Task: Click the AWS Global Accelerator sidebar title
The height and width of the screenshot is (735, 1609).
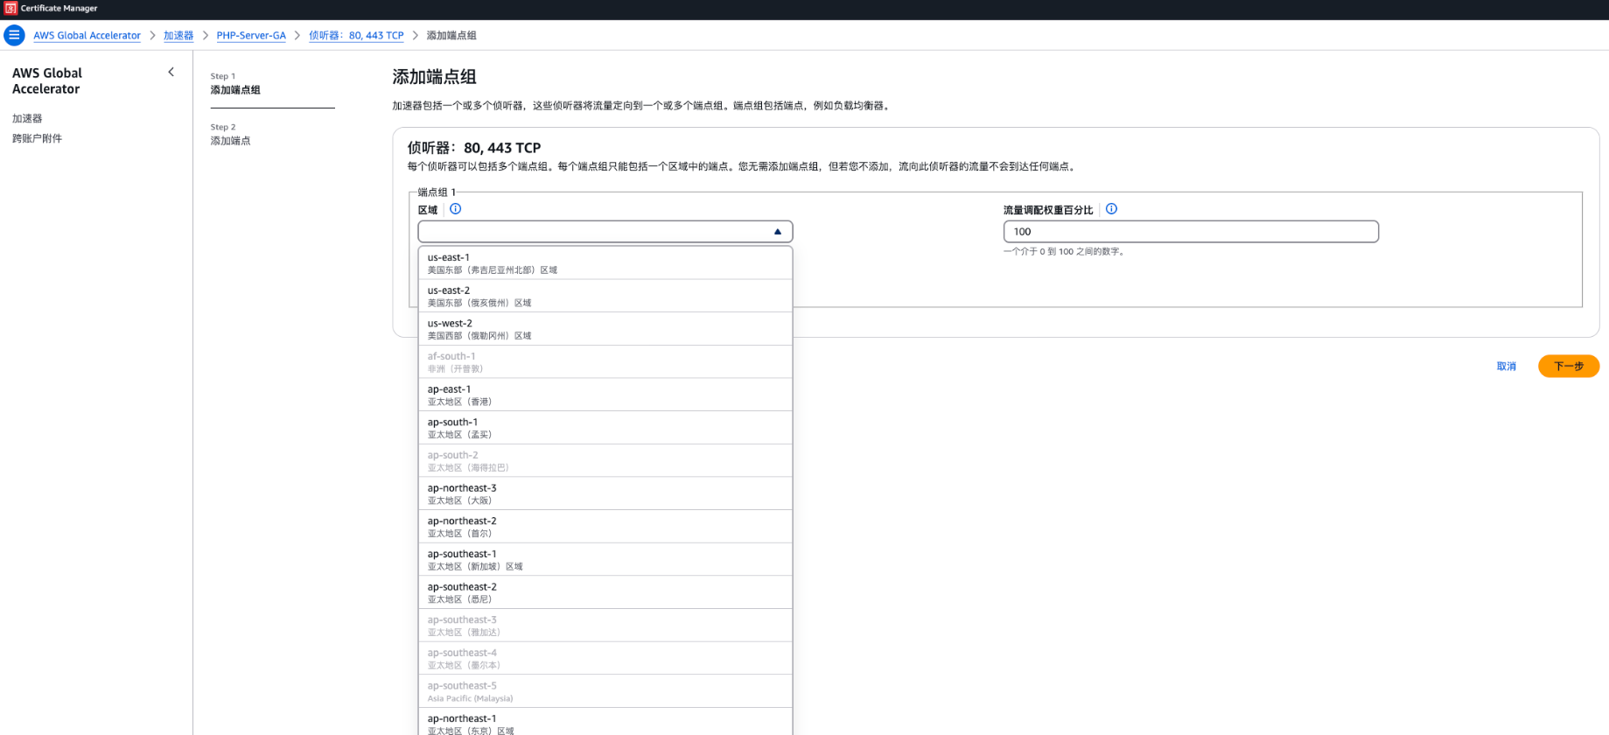Action: point(47,81)
